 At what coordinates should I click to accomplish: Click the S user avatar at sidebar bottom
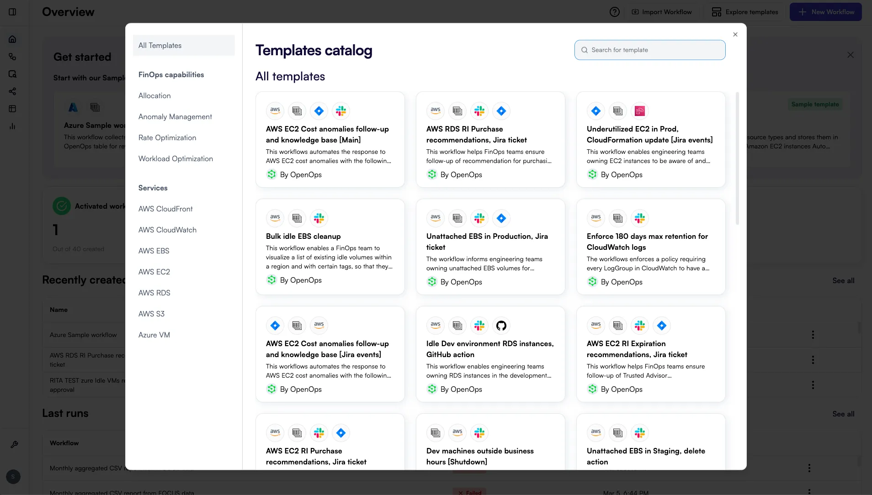(13, 477)
